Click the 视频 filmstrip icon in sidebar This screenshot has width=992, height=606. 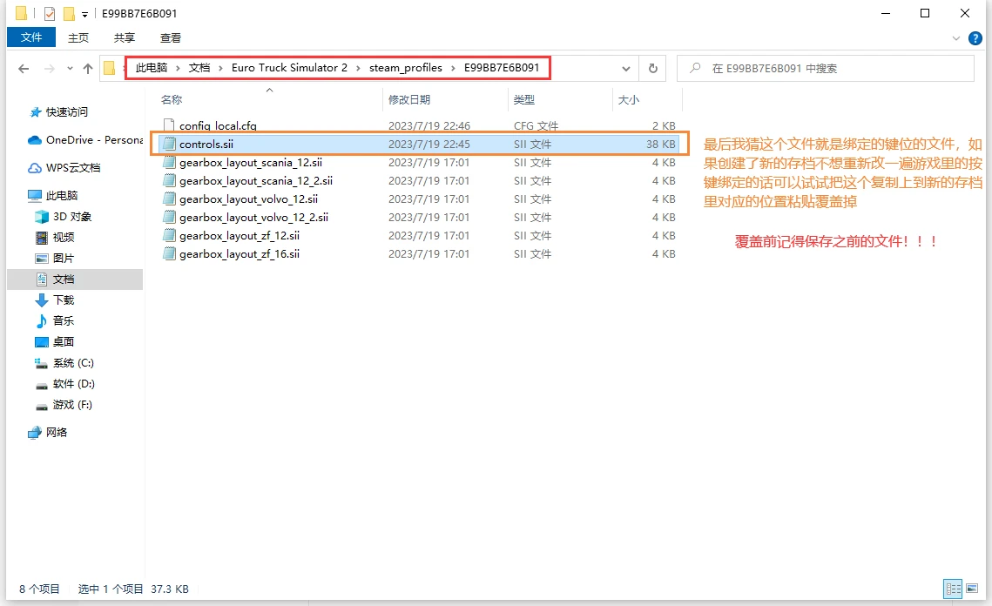(x=41, y=237)
